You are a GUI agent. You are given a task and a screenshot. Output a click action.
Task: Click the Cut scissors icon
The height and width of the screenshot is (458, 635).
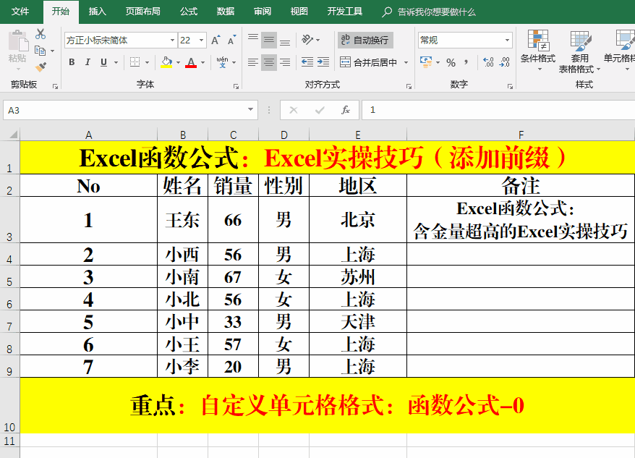click(41, 34)
